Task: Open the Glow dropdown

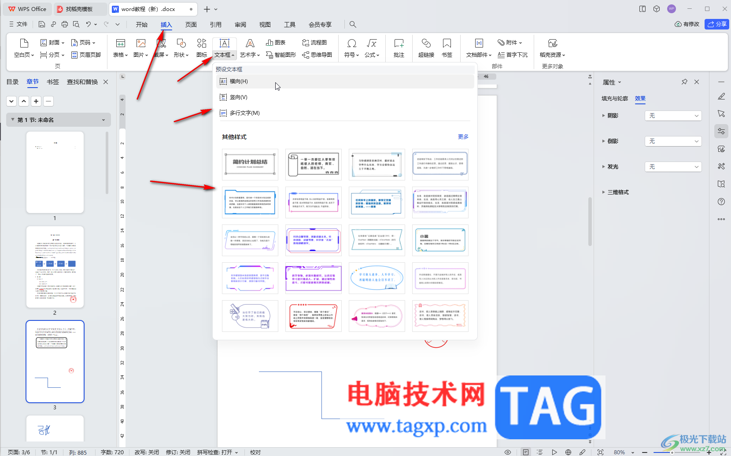Action: pyautogui.click(x=673, y=167)
